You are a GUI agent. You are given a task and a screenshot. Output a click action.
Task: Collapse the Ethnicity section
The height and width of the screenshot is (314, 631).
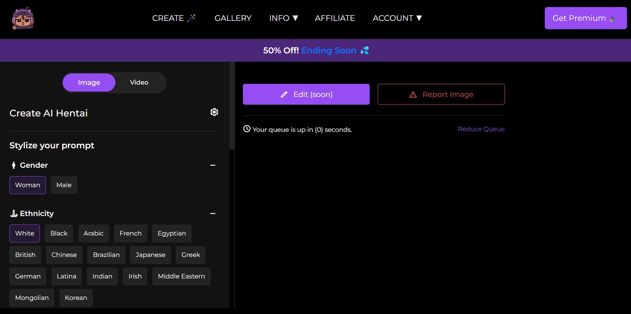[x=212, y=214]
